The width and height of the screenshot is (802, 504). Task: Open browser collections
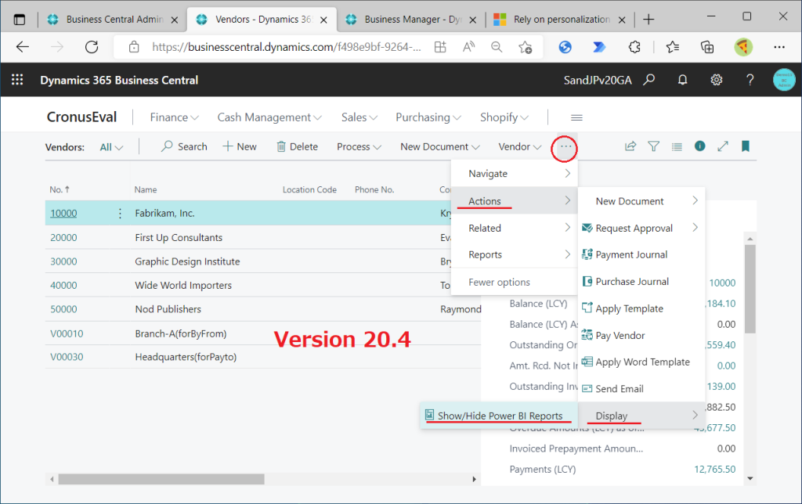707,47
